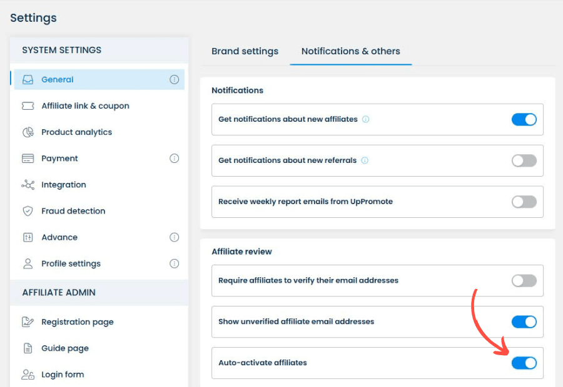The width and height of the screenshot is (563, 387).
Task: Click the Payment card icon
Action: [x=28, y=159]
